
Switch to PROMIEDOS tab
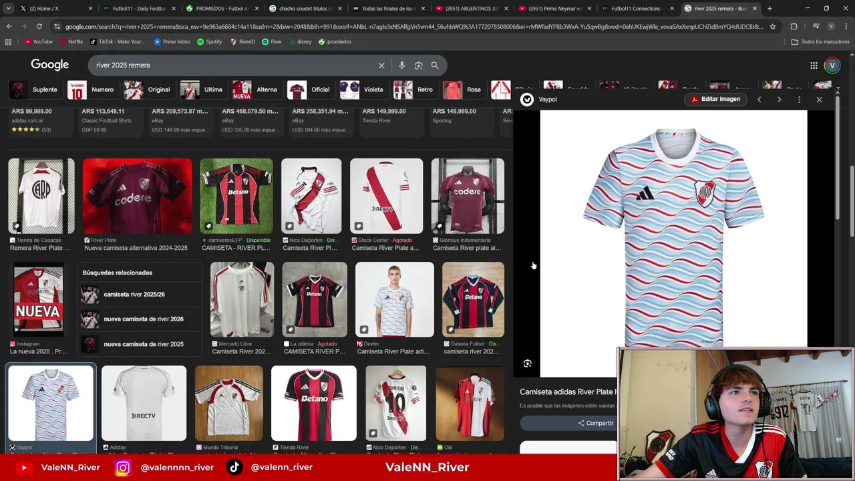tap(222, 9)
